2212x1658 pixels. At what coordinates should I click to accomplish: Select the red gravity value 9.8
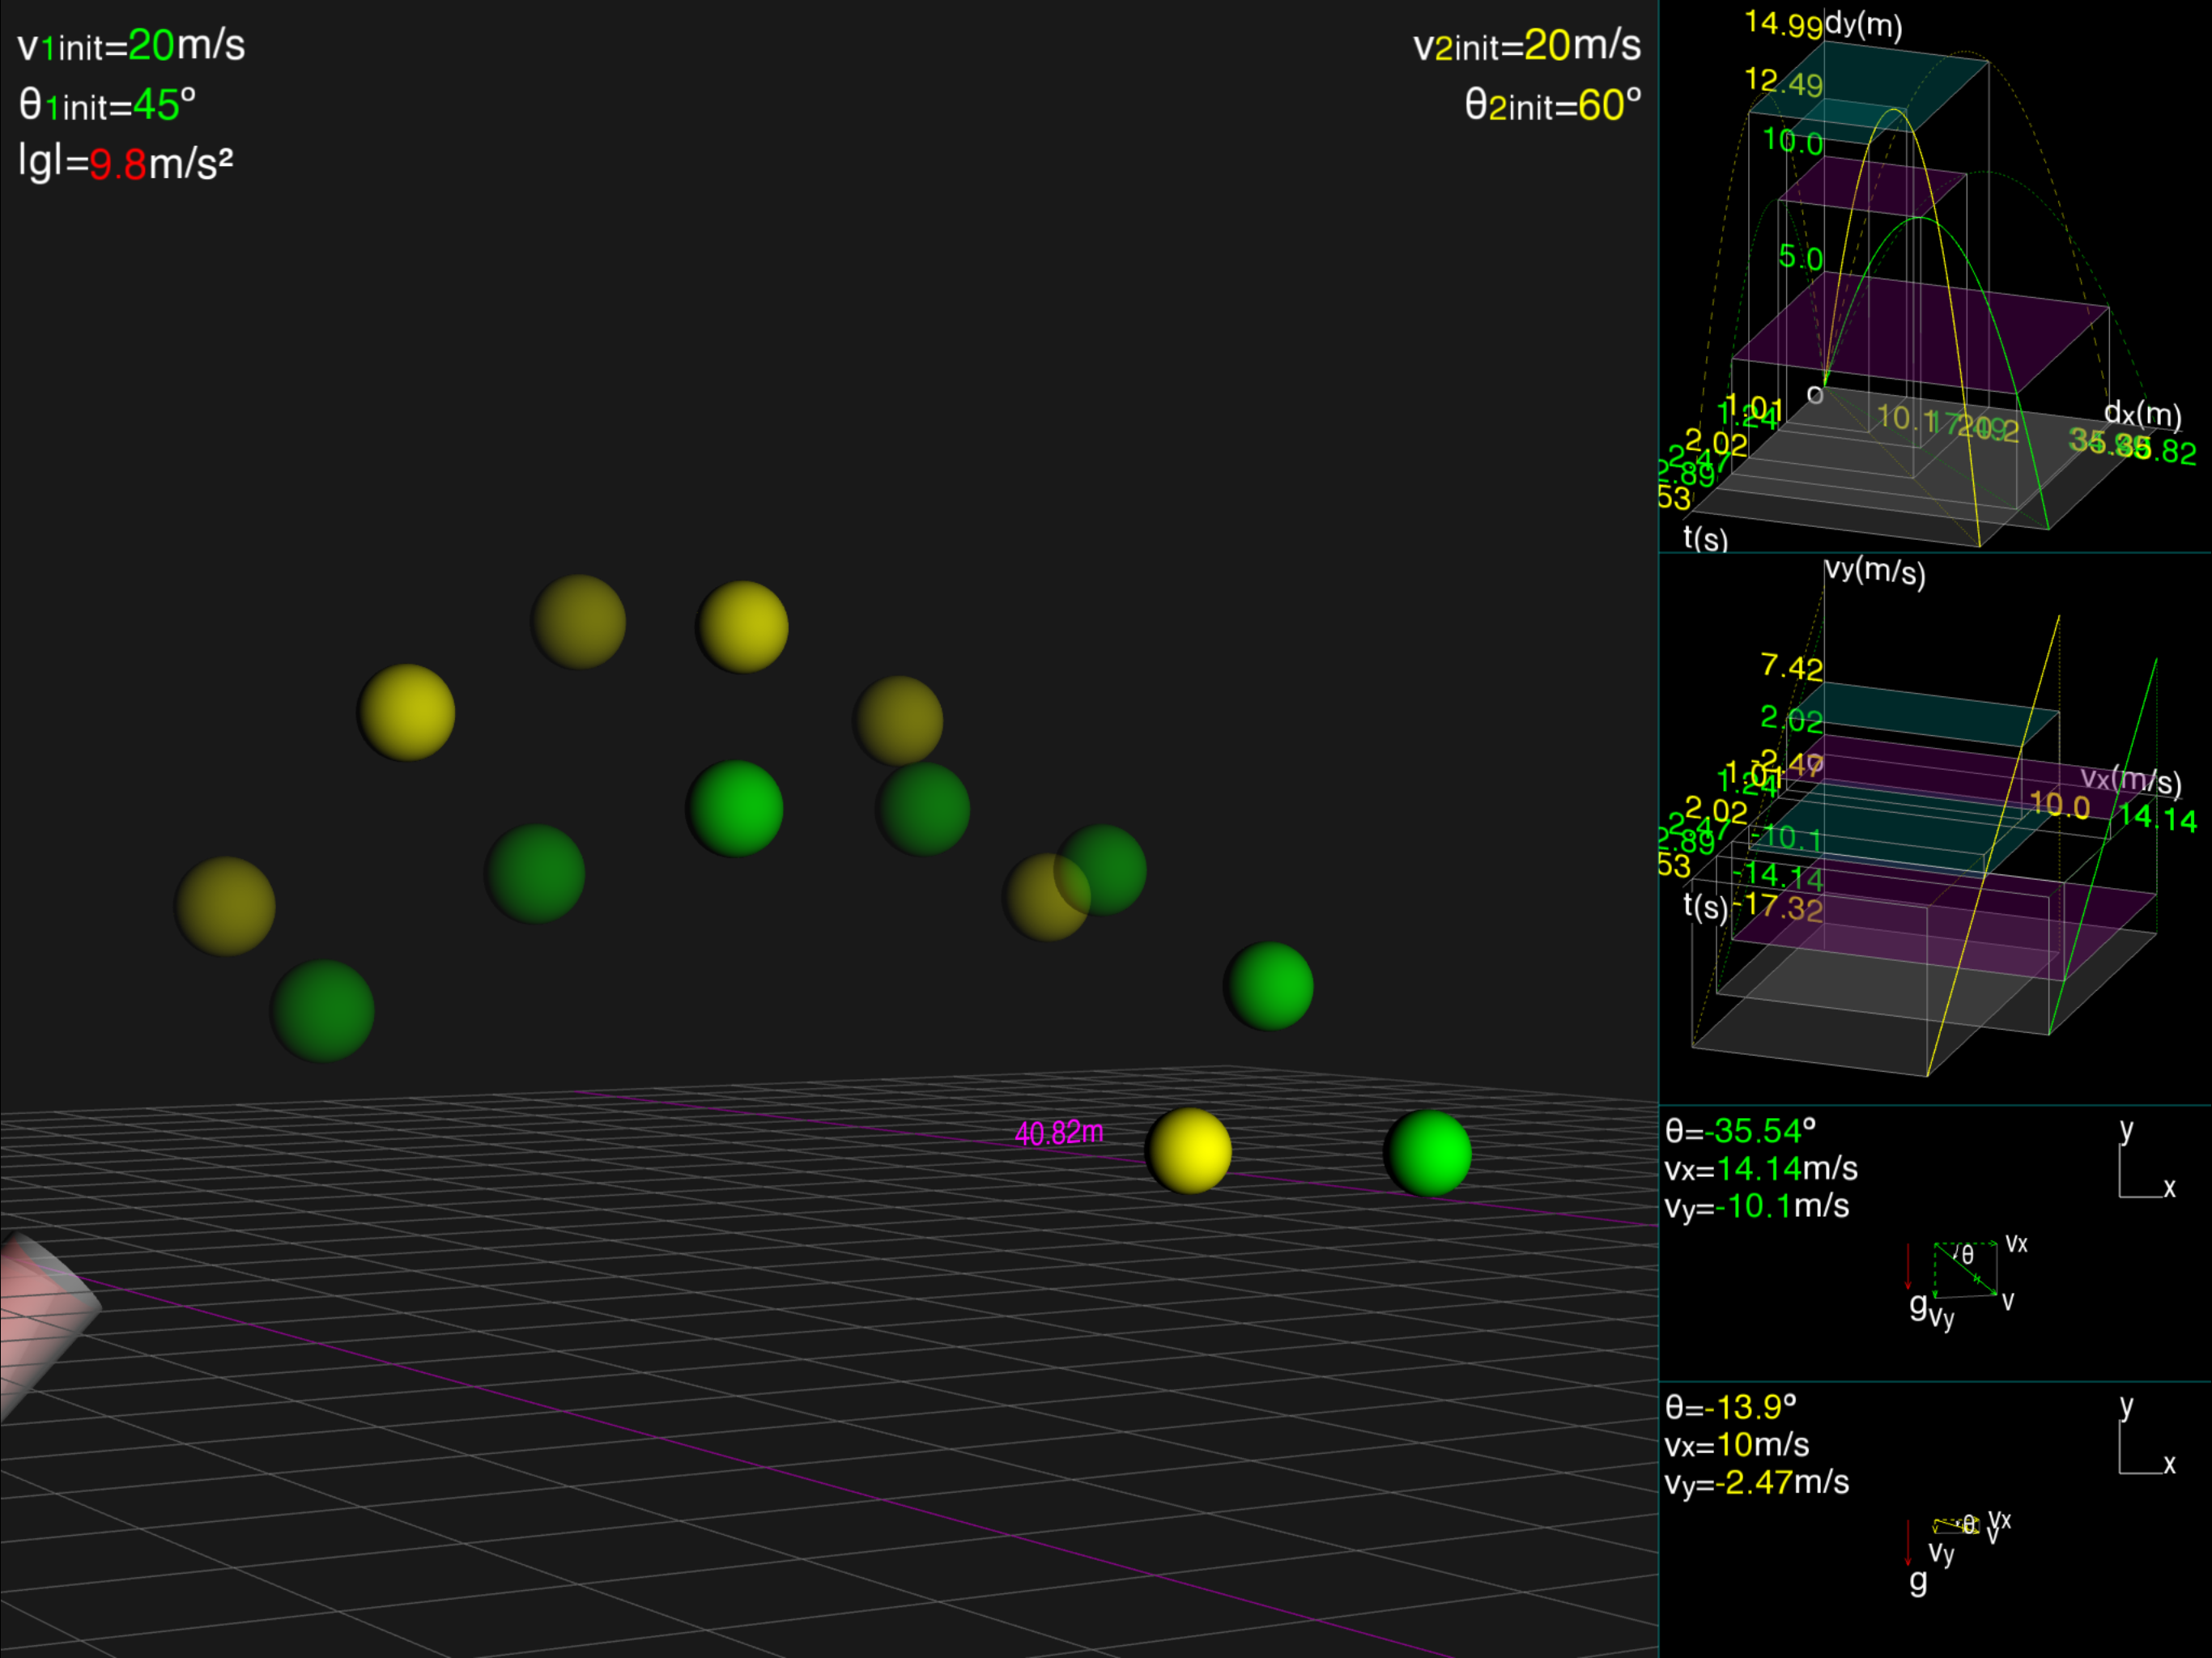coord(118,164)
